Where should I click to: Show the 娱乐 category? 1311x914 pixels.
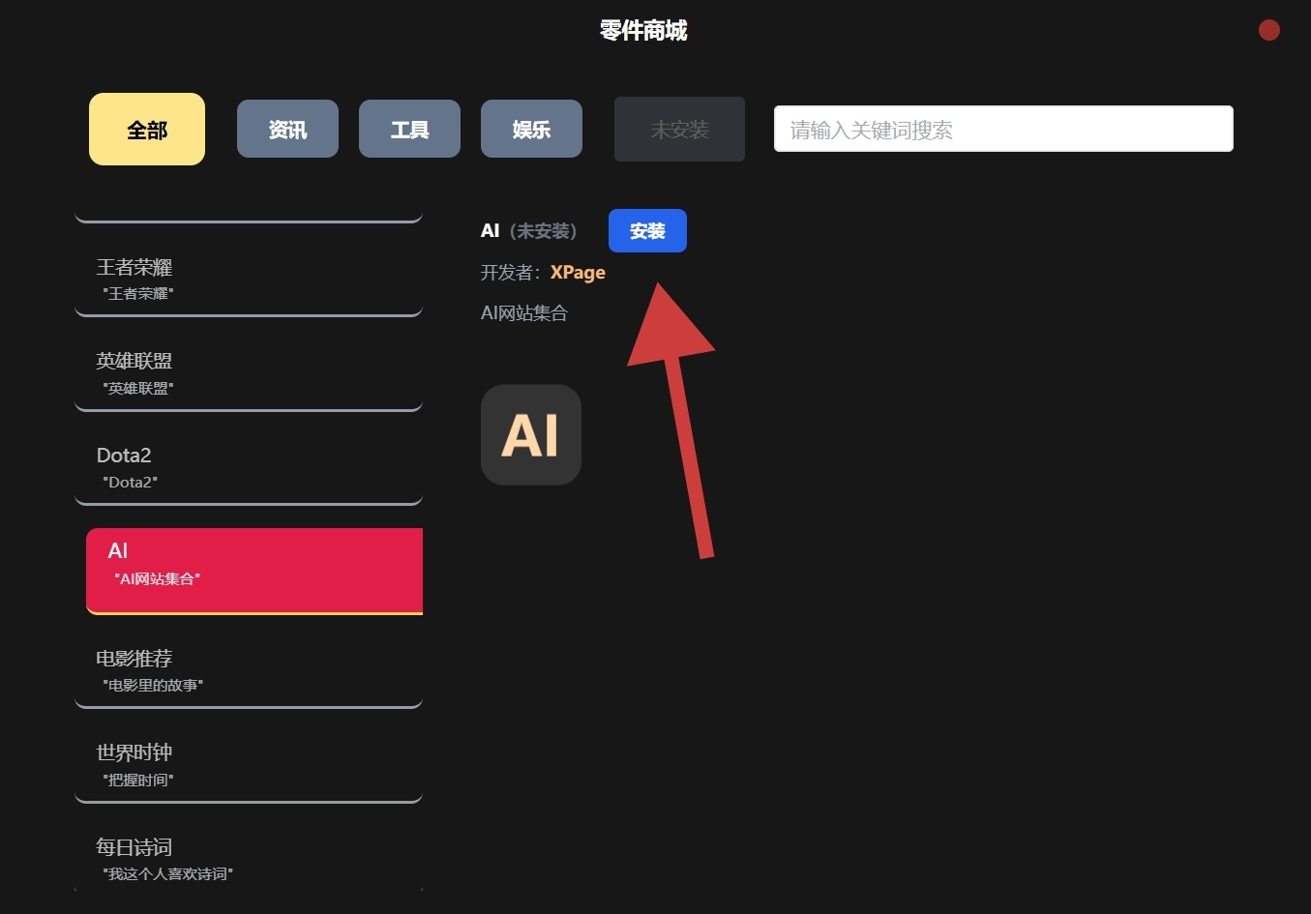coord(531,129)
